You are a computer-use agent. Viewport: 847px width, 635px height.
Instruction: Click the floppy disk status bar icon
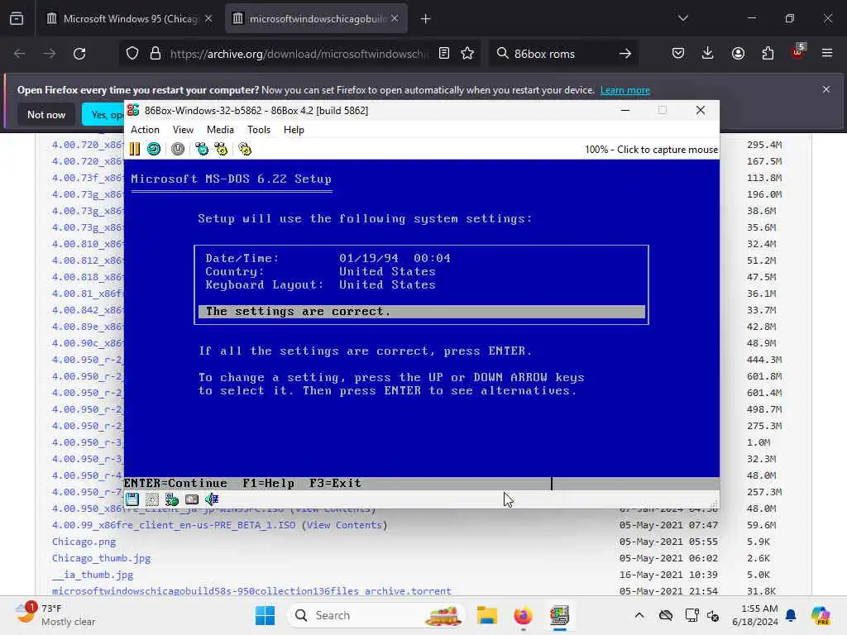point(132,499)
